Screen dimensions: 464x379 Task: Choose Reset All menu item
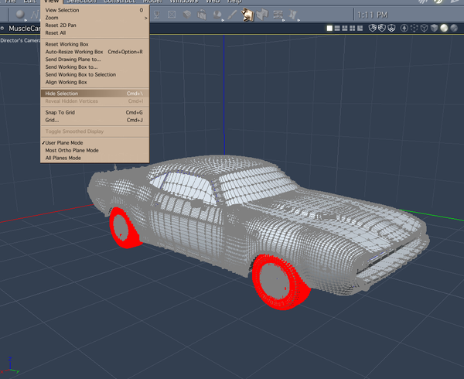click(94, 32)
